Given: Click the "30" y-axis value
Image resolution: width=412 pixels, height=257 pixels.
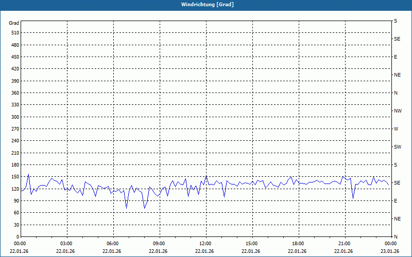Looking at the screenshot, I should [16, 225].
